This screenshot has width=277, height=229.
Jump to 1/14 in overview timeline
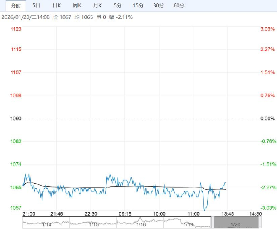click(x=47, y=224)
